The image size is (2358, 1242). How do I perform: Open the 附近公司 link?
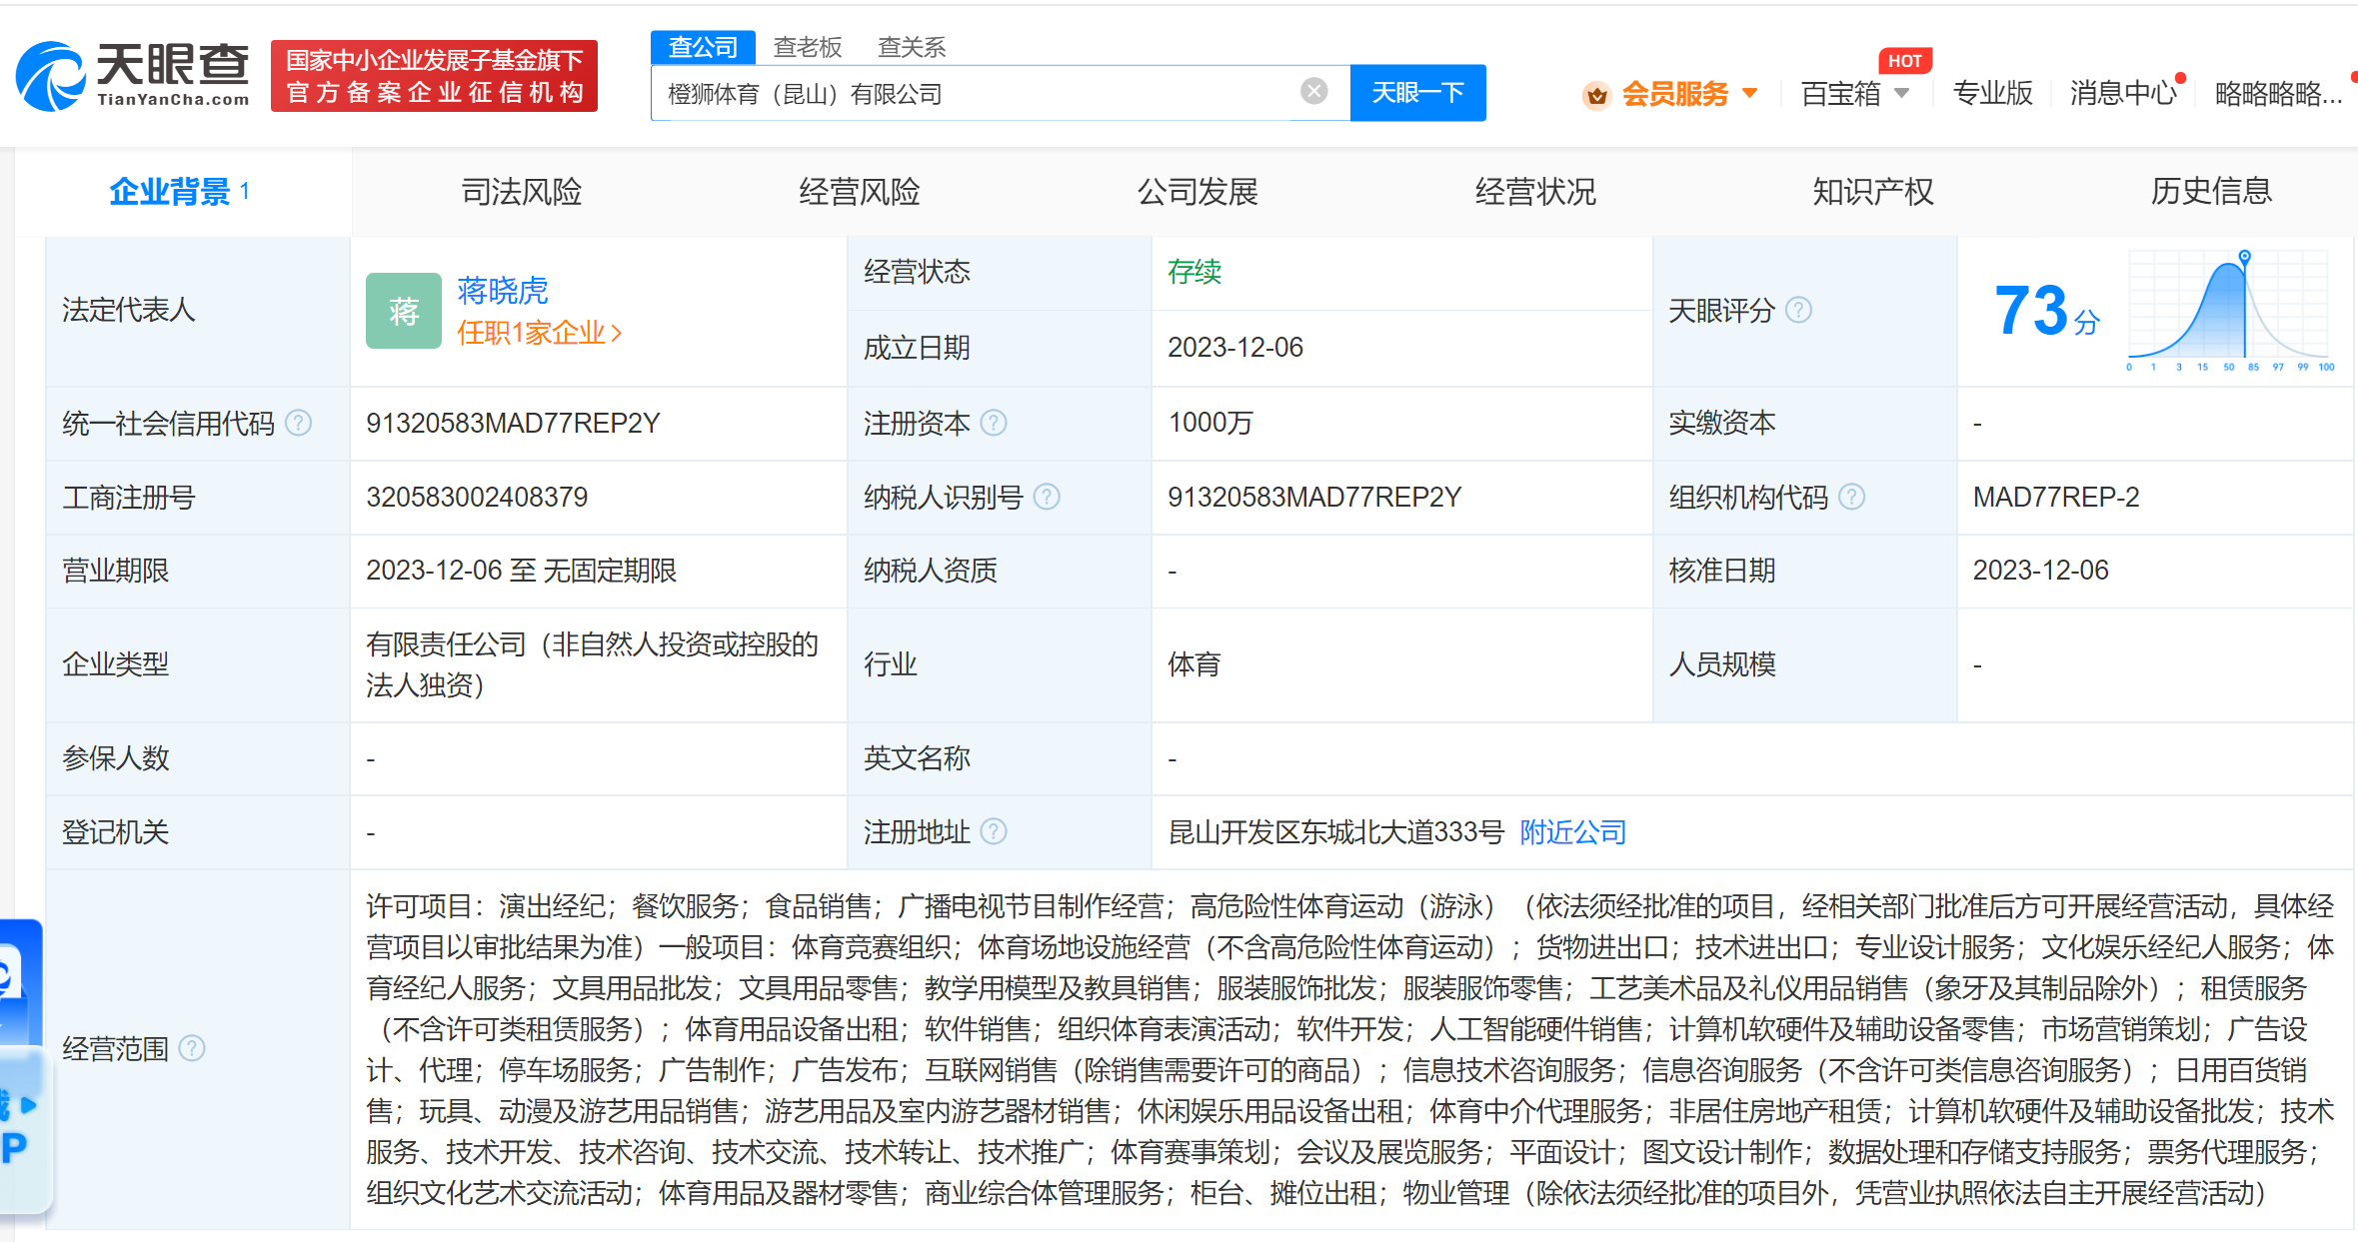(1572, 831)
